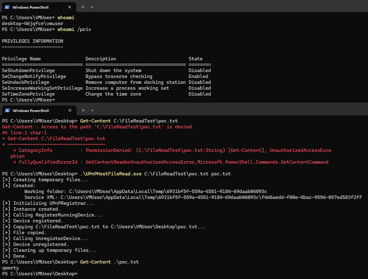Viewport: 368px width, 279px height.
Task: Click 'desktop-46jqfce\vmuser' output line
Action: [33, 24]
